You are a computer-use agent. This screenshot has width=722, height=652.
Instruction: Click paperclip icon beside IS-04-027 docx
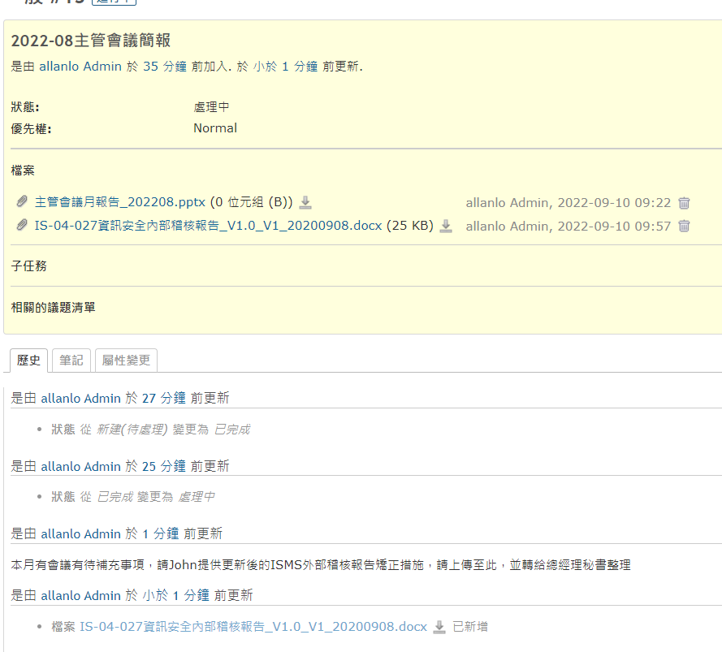coord(22,225)
